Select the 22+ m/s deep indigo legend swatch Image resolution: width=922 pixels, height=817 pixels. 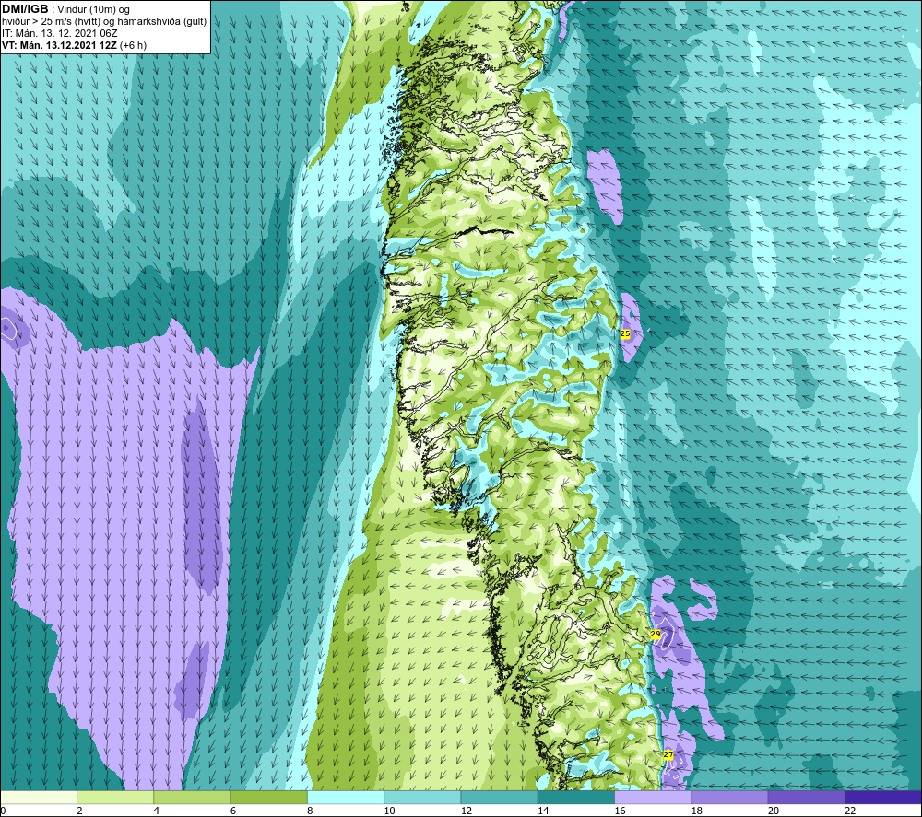pyautogui.click(x=882, y=797)
